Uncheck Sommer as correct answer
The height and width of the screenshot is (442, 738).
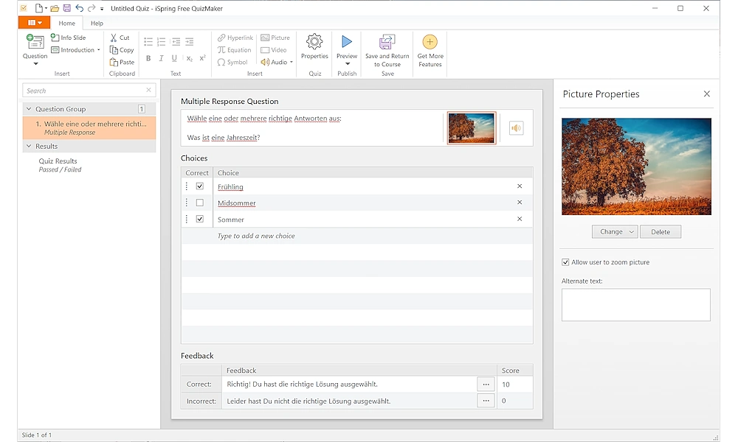click(x=200, y=219)
